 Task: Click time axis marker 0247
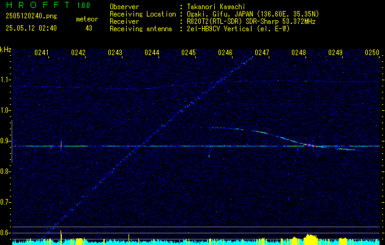262,52
